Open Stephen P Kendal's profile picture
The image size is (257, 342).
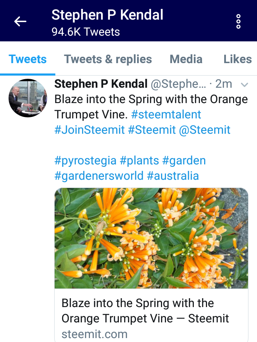[28, 98]
